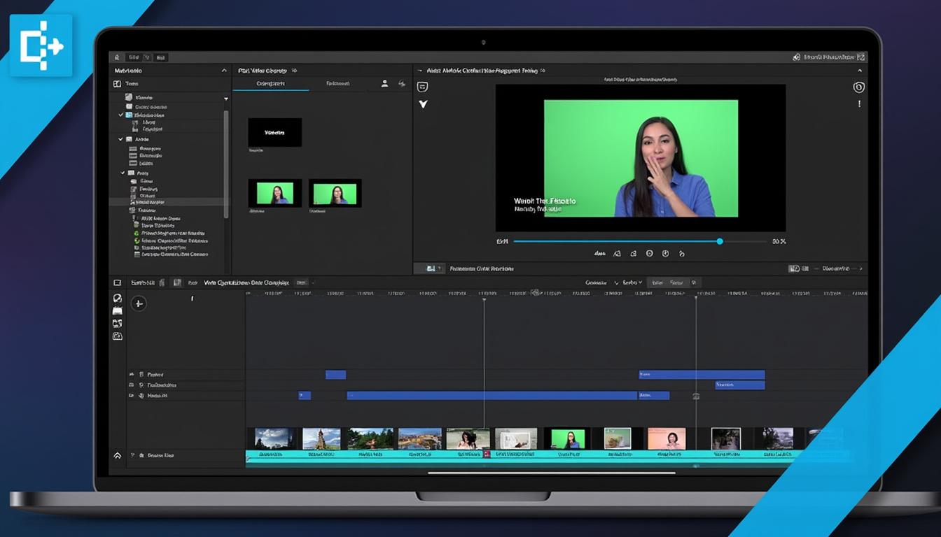Click the display mode icon in preview footer right
941x537 pixels.
[x=794, y=268]
